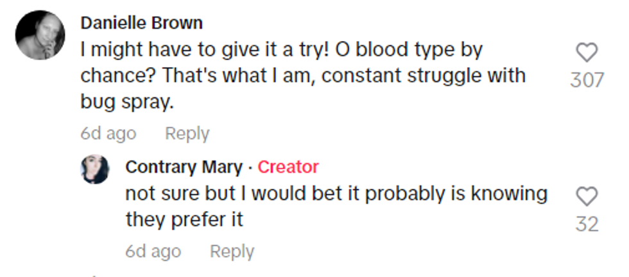The width and height of the screenshot is (629, 277).
Task: Click the Danielle Brown username
Action: click(x=141, y=23)
